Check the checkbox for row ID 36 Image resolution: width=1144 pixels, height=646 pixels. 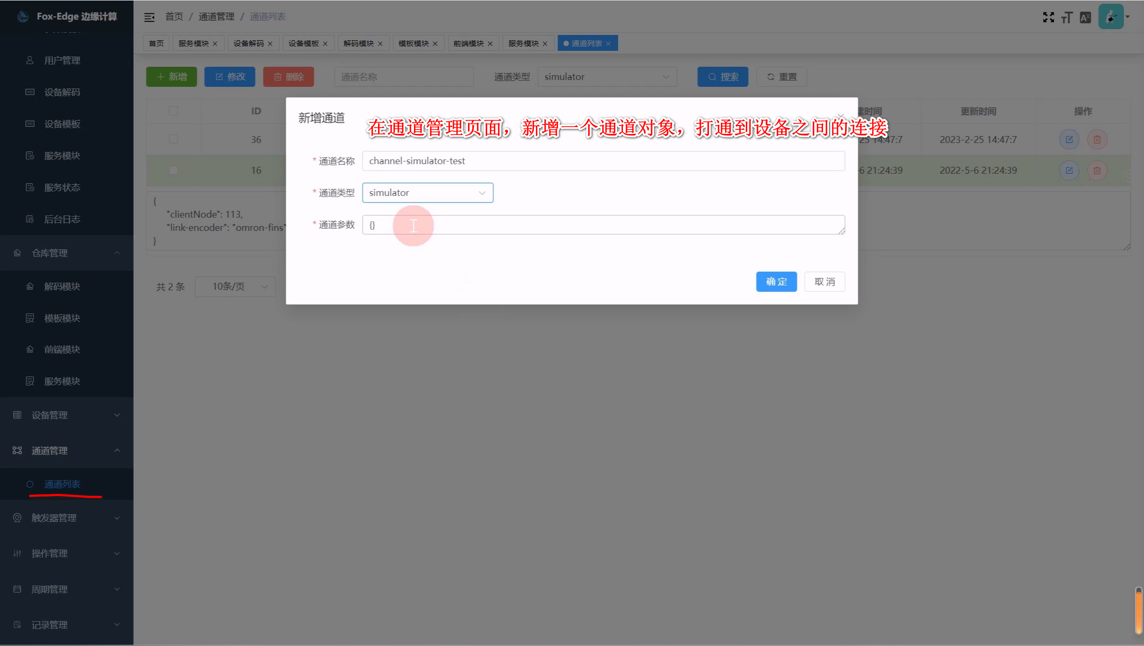pyautogui.click(x=173, y=139)
